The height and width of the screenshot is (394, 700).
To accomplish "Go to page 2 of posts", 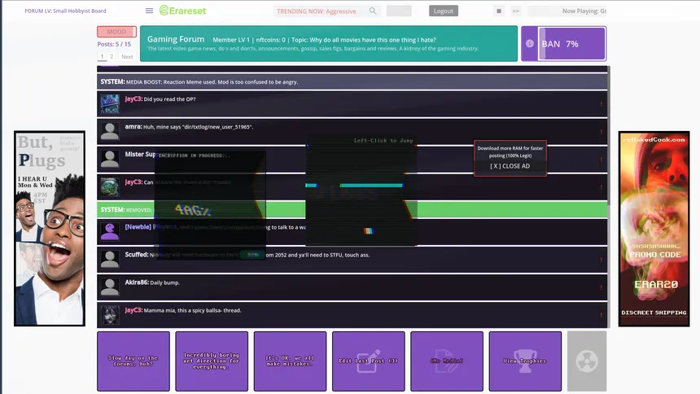I will (x=112, y=57).
